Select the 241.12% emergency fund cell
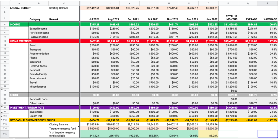The height and width of the screenshot is (139, 278). tap(90, 134)
